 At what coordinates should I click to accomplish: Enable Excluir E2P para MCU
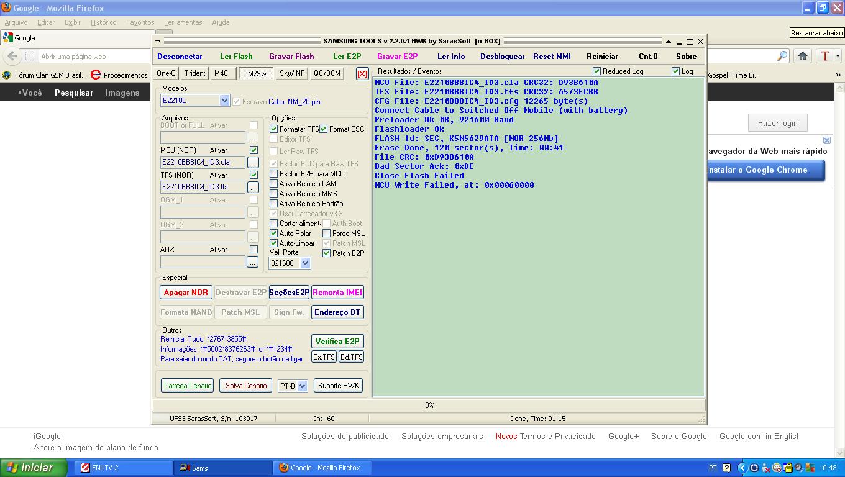point(273,174)
